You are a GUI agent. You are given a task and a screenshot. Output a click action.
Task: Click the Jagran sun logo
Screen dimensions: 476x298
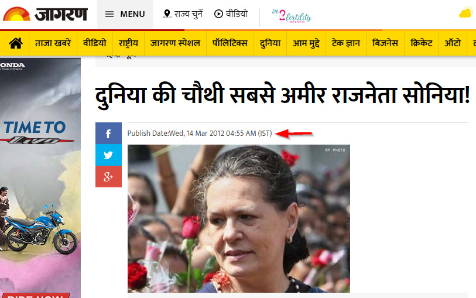[x=17, y=14]
